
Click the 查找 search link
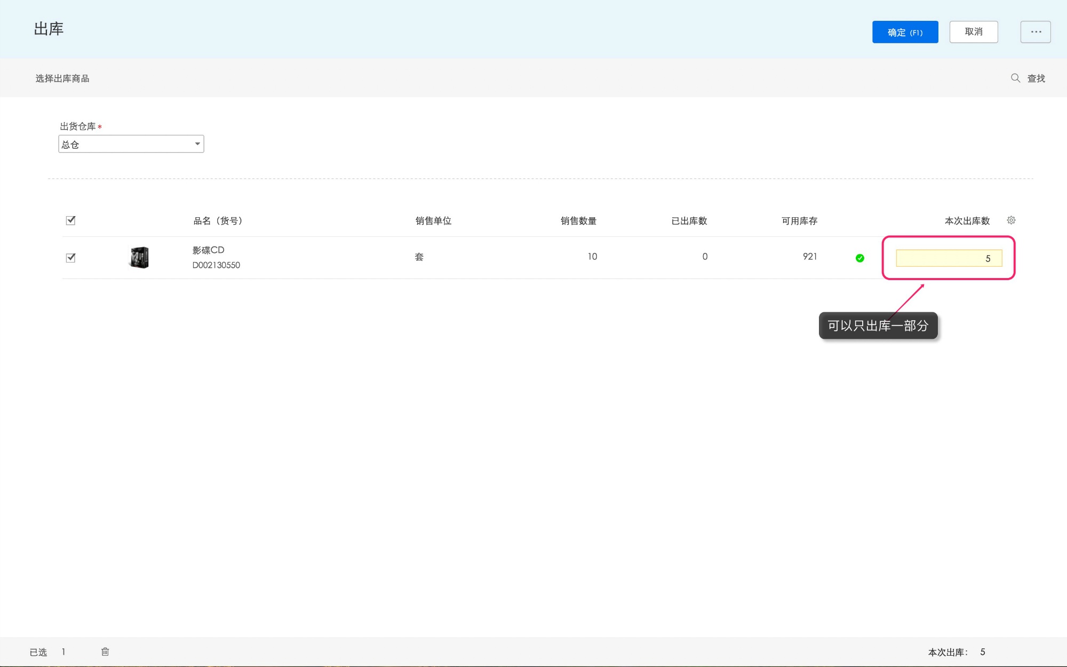point(1036,78)
